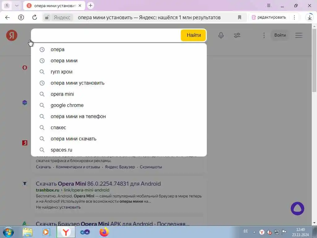Pick the 'google chrome' suggestion
The height and width of the screenshot is (238, 317).
coord(119,105)
